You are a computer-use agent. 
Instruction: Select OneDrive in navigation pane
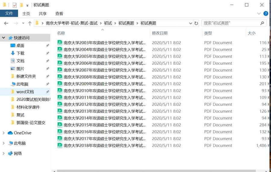(x=23, y=133)
